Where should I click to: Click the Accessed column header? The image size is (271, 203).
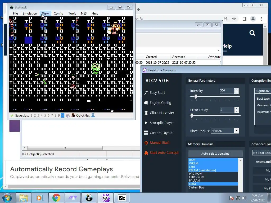coord(184,57)
